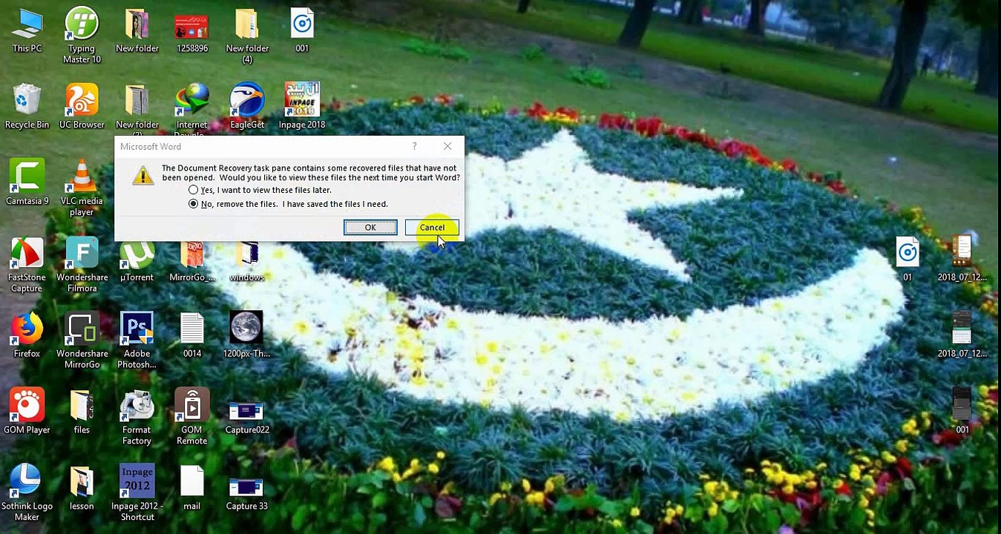Click the Help question mark in dialog
This screenshot has width=1001, height=534.
pos(415,146)
